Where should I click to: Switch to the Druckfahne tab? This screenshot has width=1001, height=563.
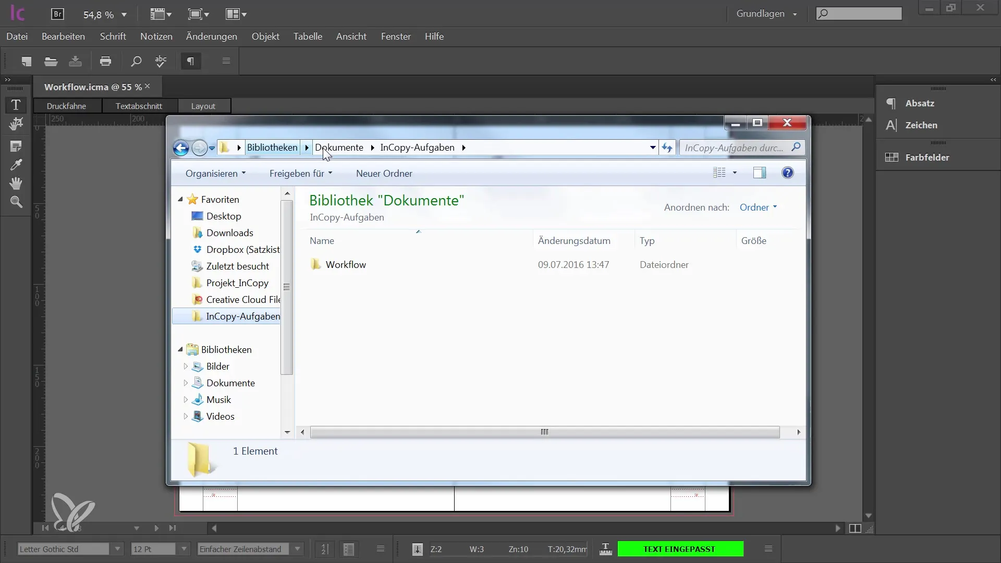pos(67,105)
